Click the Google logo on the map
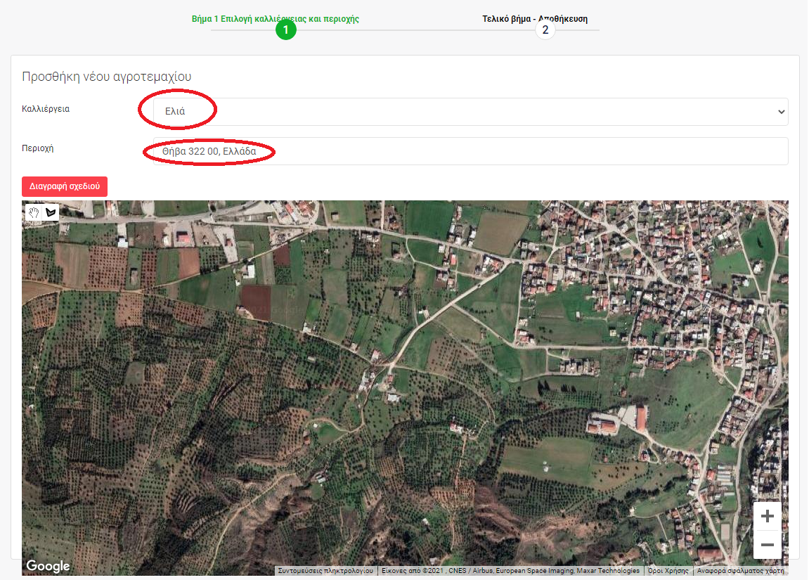Screen dimensions: 809x580 [48, 566]
